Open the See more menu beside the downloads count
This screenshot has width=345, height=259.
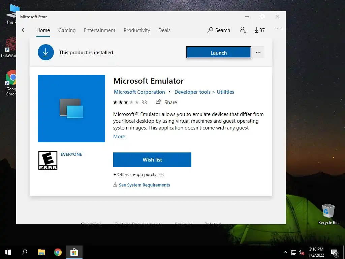(x=278, y=29)
